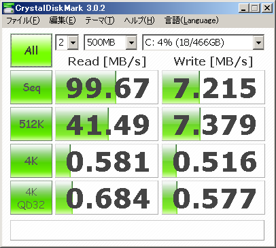Viewport: 276px width, 248px height.
Task: Start the 512K benchmark test
Action: pyautogui.click(x=31, y=124)
